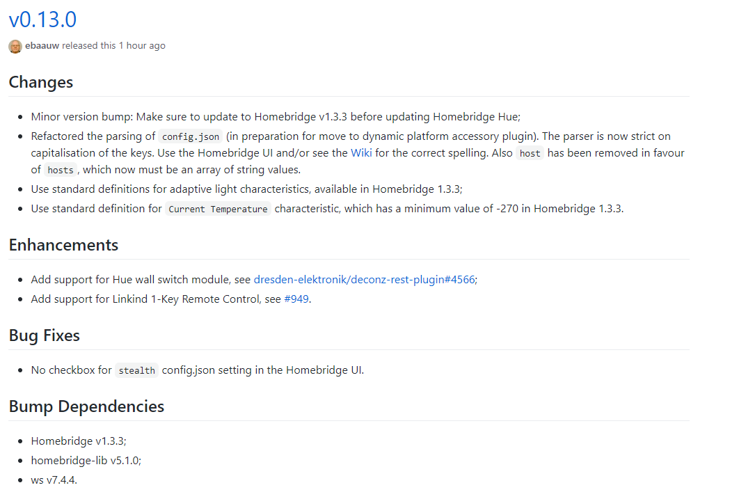Click the "homebridge-lib v5.1.0;" dependency item
This screenshot has width=739, height=499.
(86, 461)
